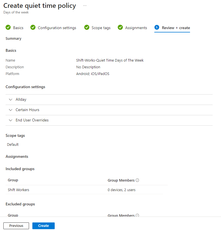221x230 pixels.
Task: Click the checkmark icon beside Assignments
Action: 120,27
